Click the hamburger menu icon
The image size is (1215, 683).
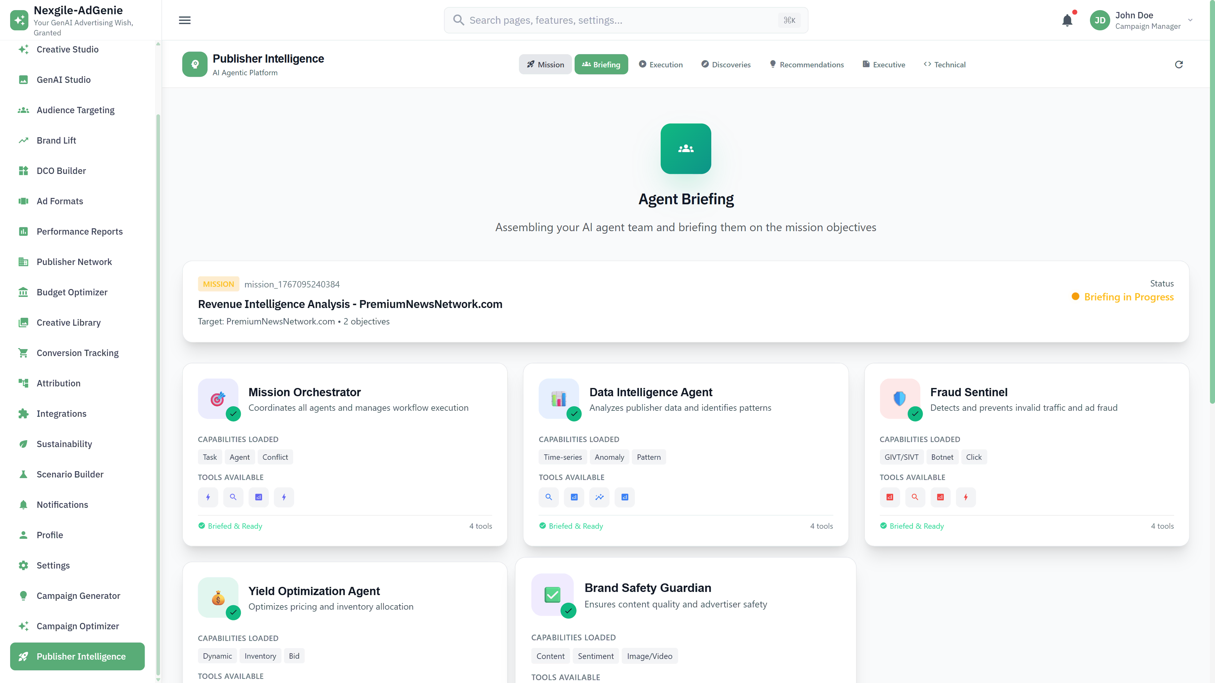(x=184, y=20)
